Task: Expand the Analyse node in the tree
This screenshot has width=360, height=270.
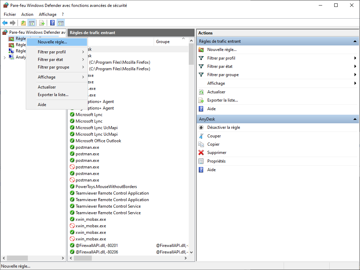Action: click(x=4, y=58)
